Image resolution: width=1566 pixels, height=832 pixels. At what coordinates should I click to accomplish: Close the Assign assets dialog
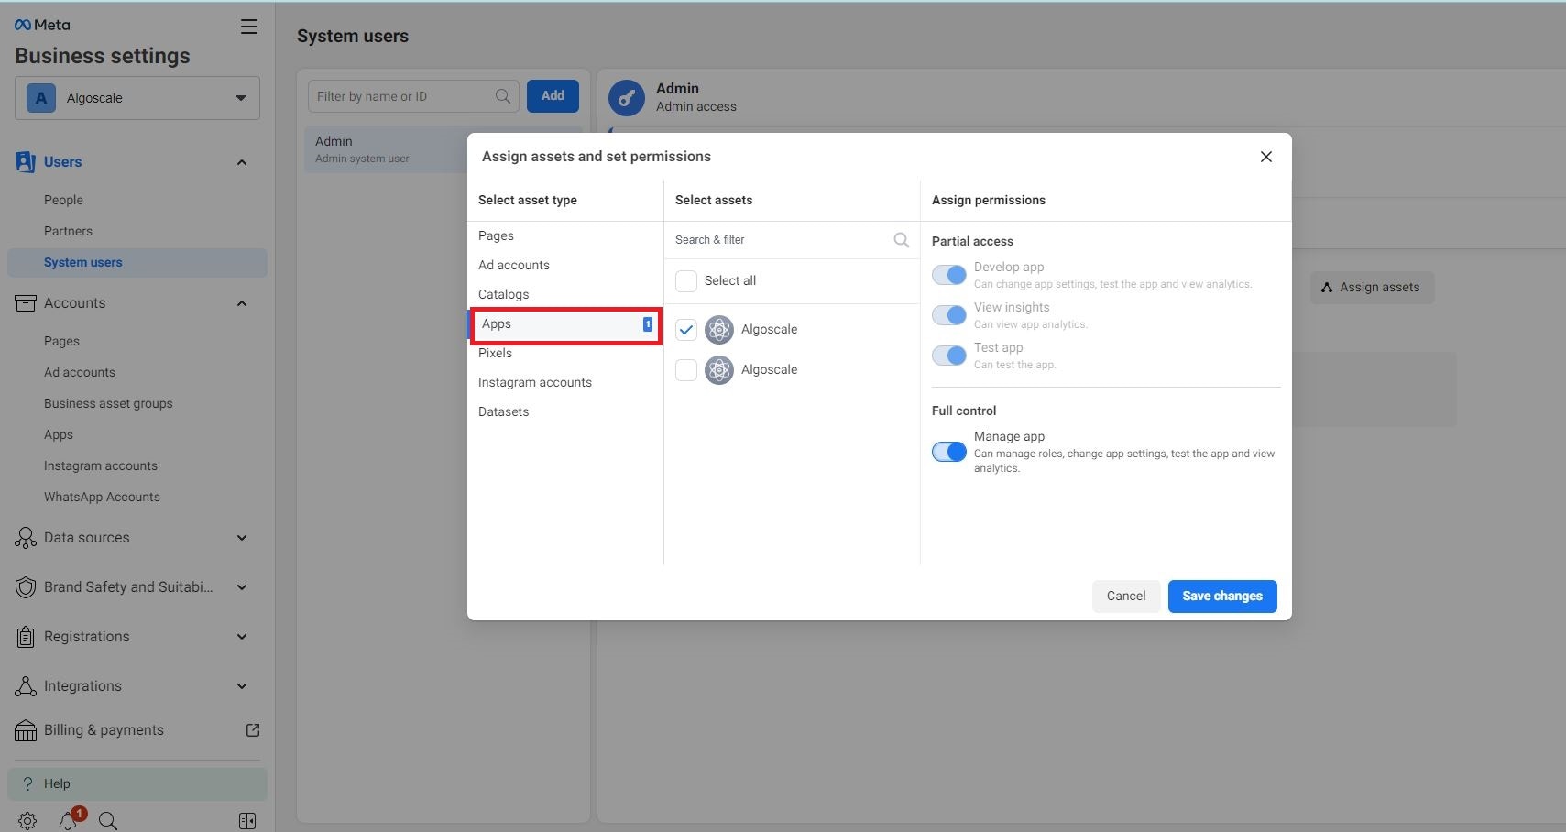click(x=1266, y=157)
